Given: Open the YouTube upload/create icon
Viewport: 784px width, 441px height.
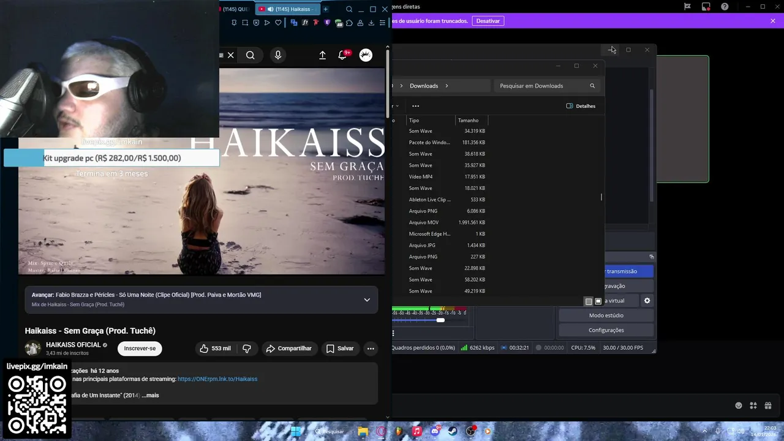Looking at the screenshot, I should tap(322, 55).
